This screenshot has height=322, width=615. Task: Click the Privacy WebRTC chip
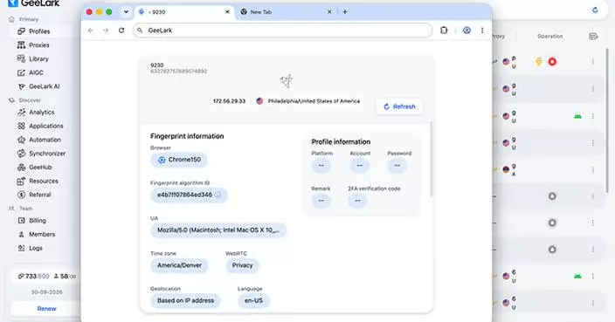click(242, 265)
